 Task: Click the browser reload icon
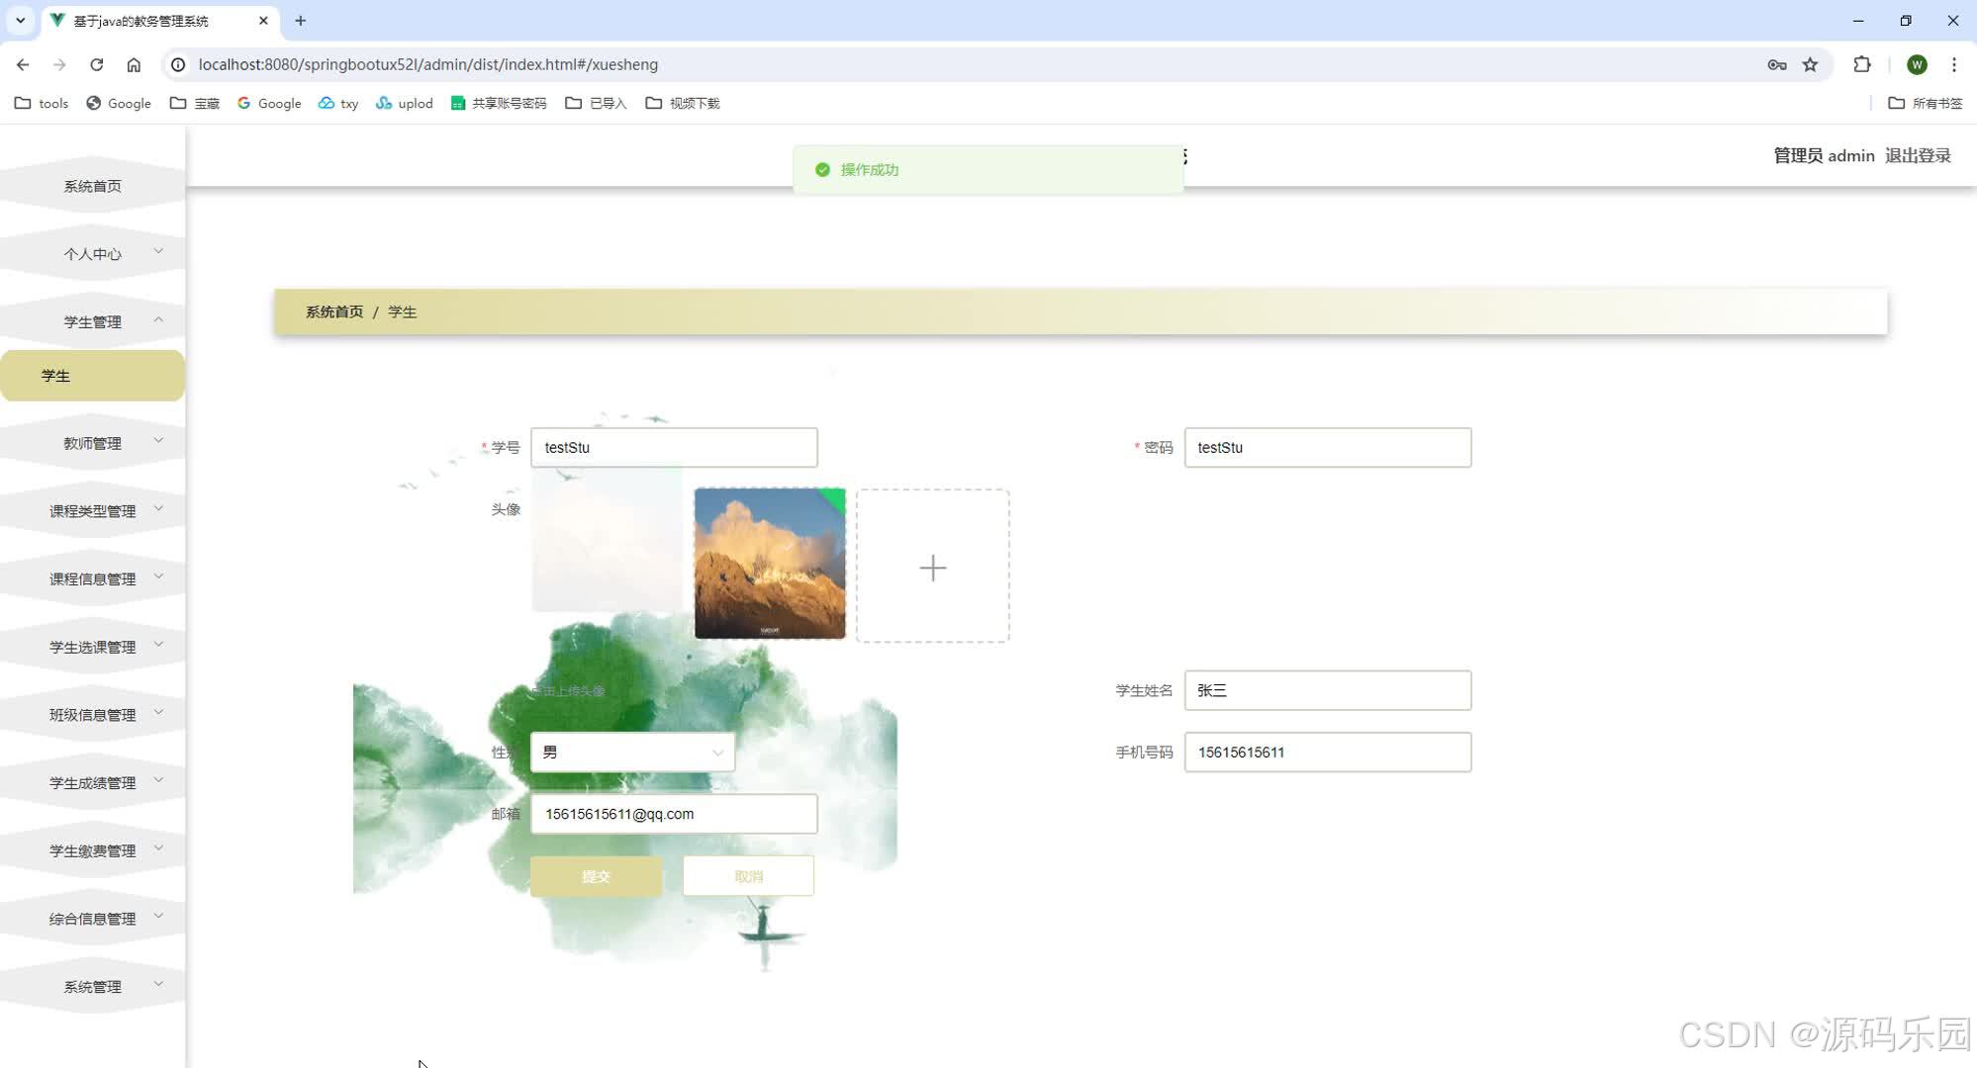[96, 64]
